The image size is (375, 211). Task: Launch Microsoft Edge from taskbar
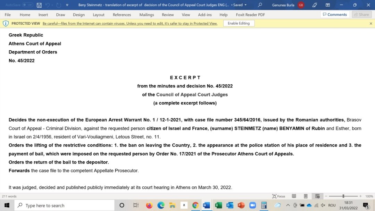pos(161,205)
